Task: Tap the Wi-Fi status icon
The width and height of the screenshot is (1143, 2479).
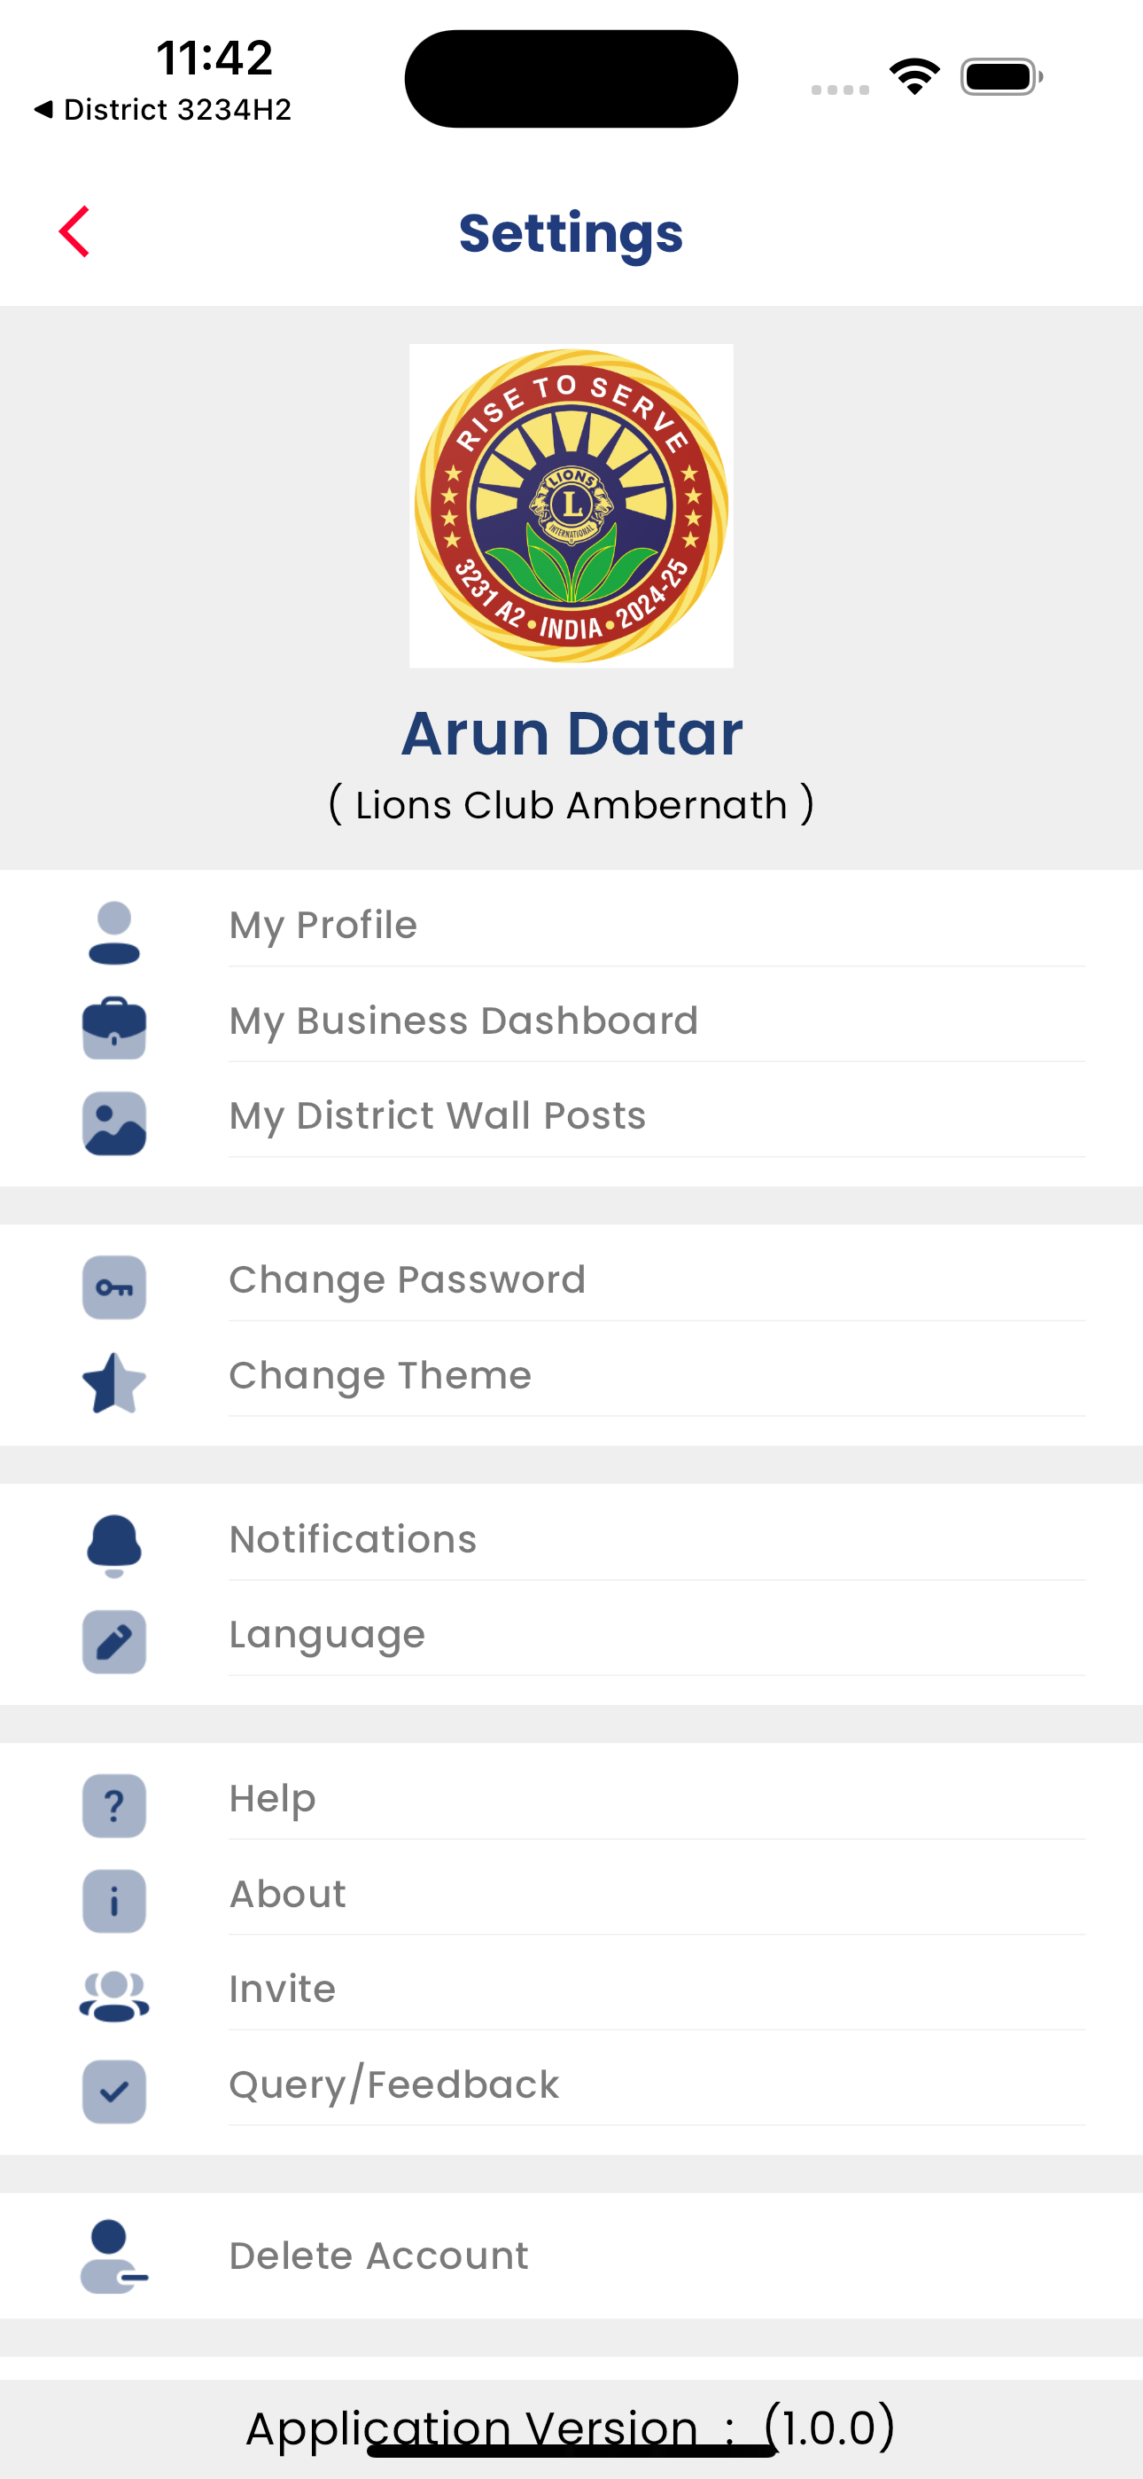Action: [x=914, y=77]
